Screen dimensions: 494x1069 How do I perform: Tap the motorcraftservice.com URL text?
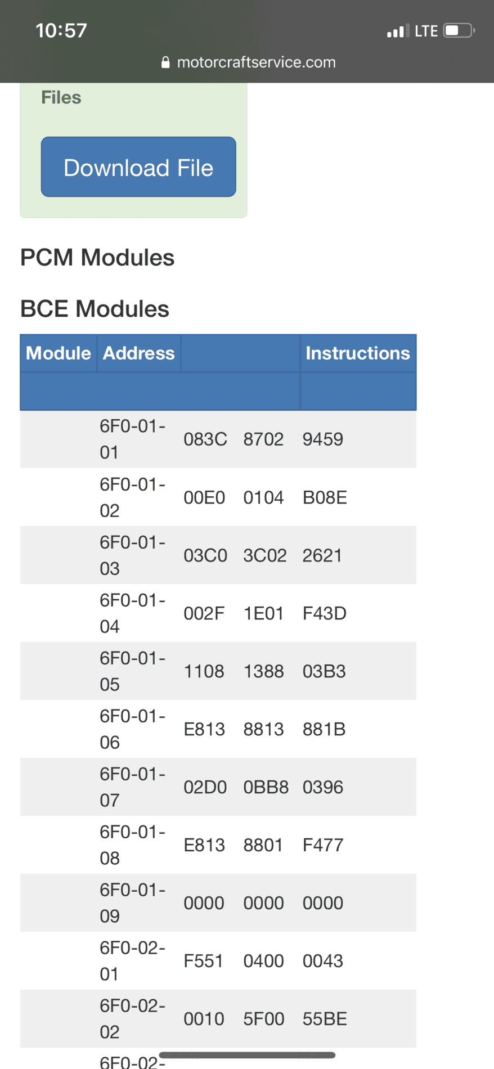tap(256, 62)
